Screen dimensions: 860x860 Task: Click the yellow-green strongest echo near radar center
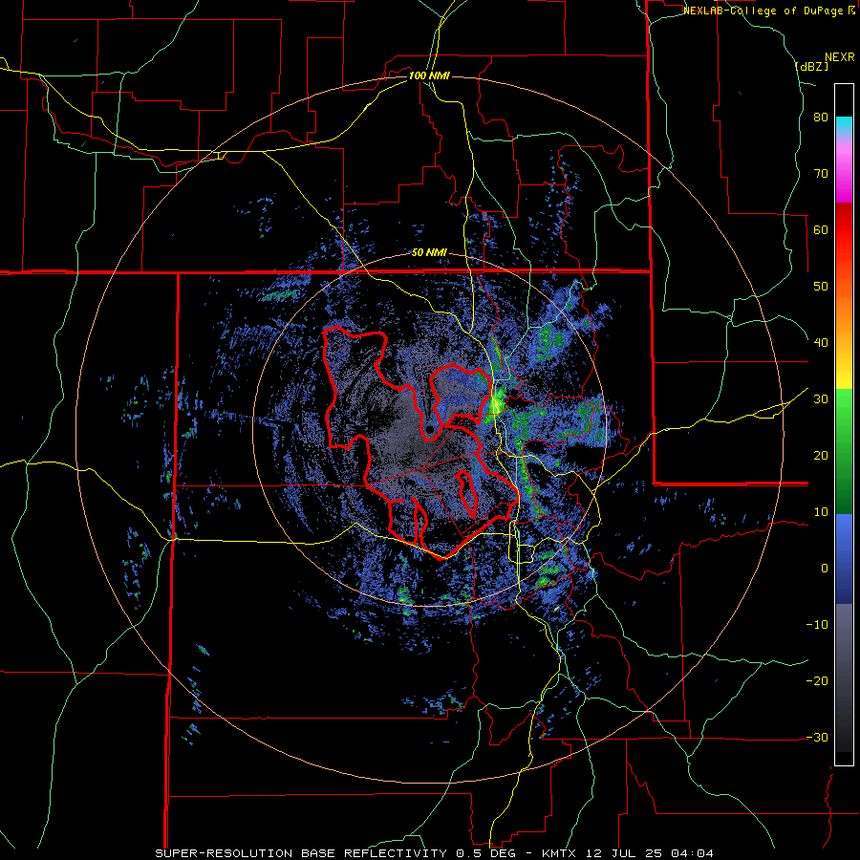(x=496, y=404)
